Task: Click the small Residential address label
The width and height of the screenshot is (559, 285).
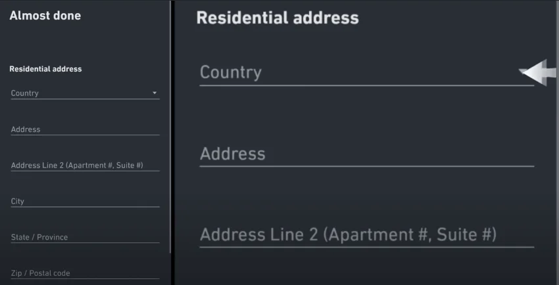Action: [x=45, y=69]
